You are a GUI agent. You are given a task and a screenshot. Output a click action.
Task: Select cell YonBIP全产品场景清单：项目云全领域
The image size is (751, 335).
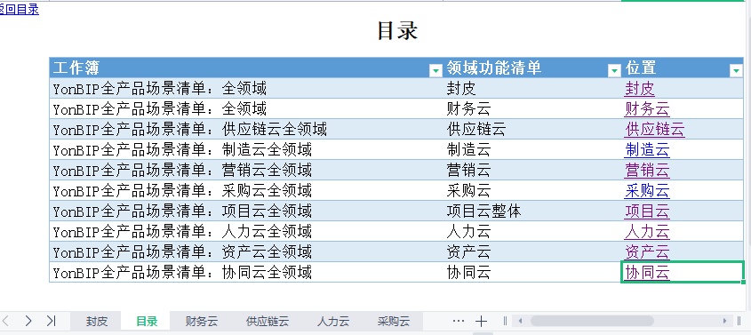(245, 211)
